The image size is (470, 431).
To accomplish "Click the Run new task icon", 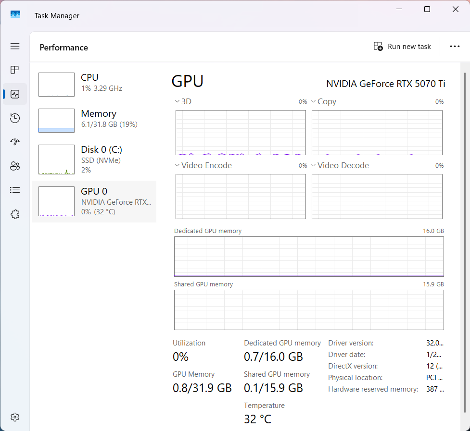I will [x=378, y=47].
